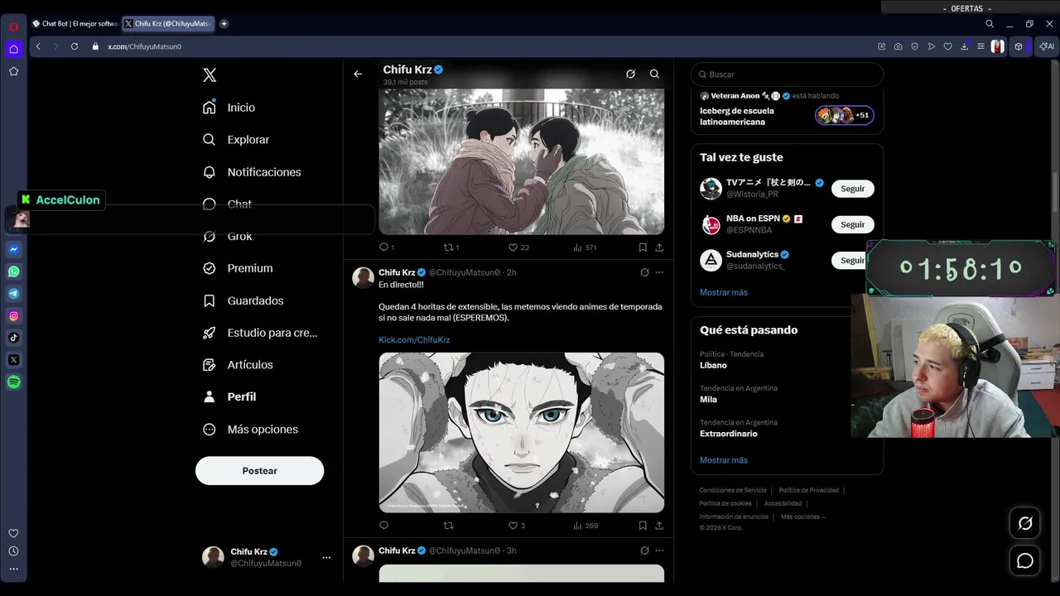Open Opera downloads icon
Image resolution: width=1060 pixels, height=596 pixels.
(x=965, y=46)
